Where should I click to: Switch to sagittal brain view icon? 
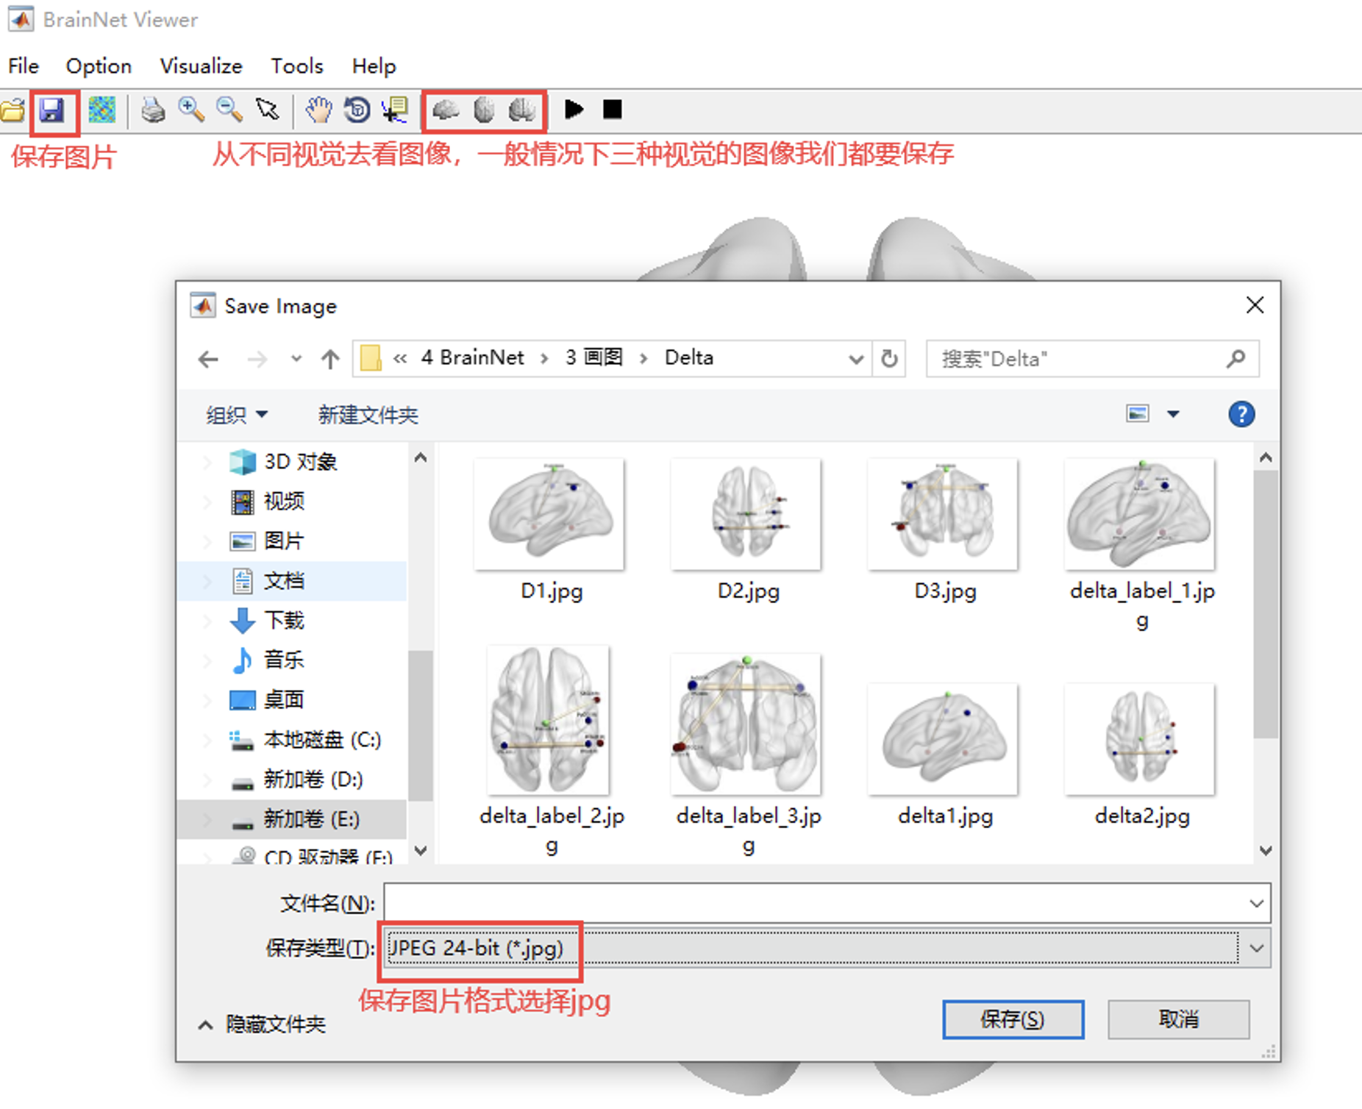tap(446, 110)
